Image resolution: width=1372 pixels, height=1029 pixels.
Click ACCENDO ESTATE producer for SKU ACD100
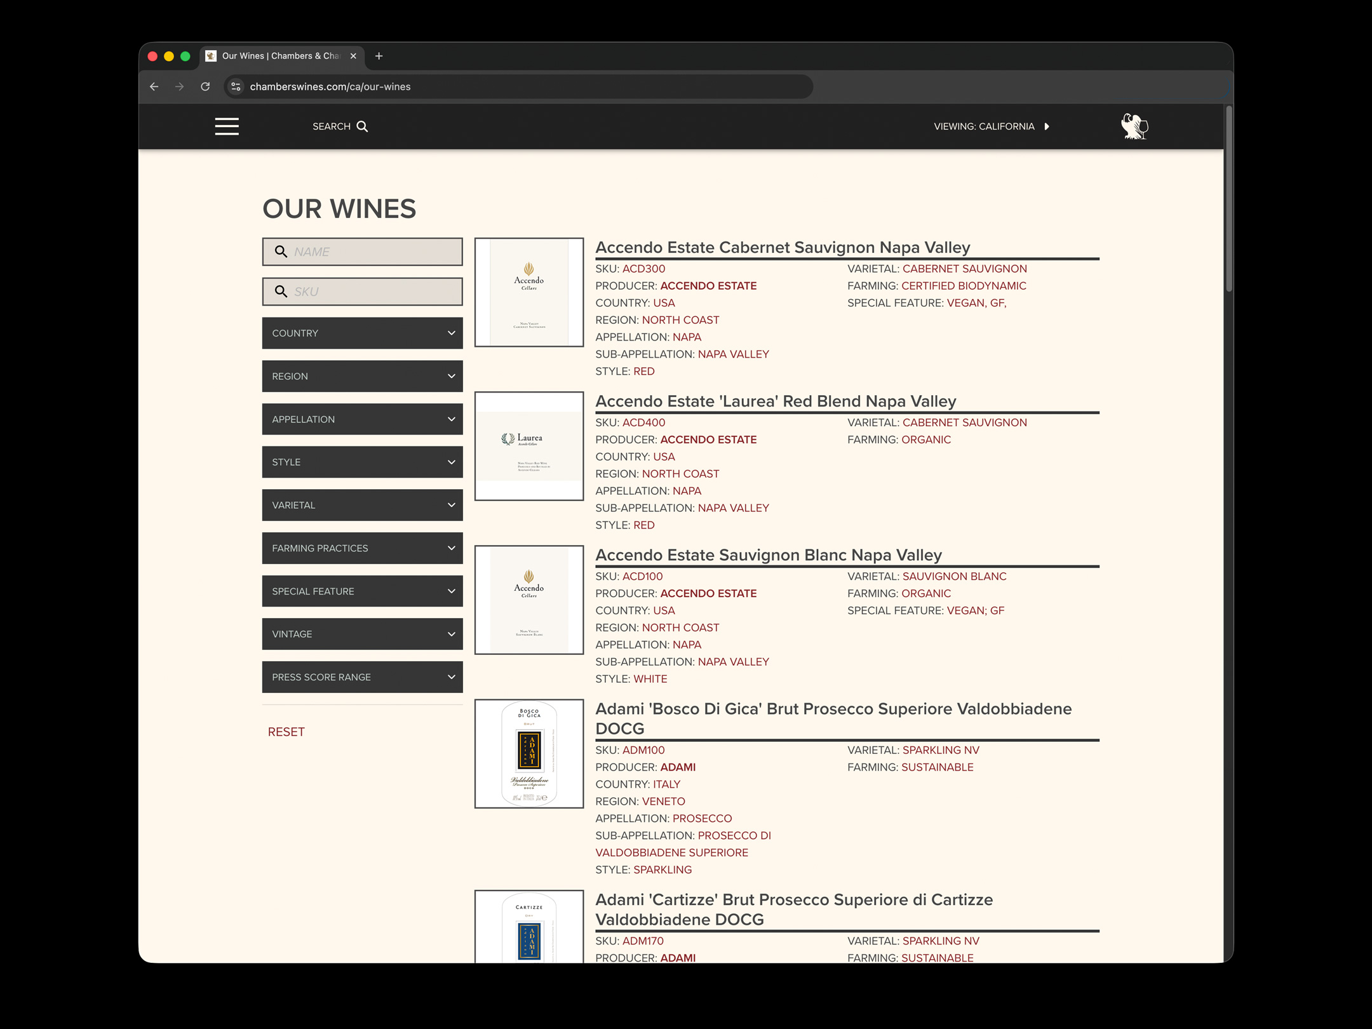pos(708,593)
